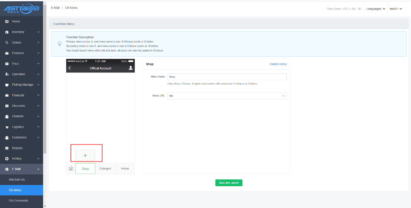The width and height of the screenshot is (411, 208).
Task: Click the Orders magnifier icon
Action: point(7,43)
